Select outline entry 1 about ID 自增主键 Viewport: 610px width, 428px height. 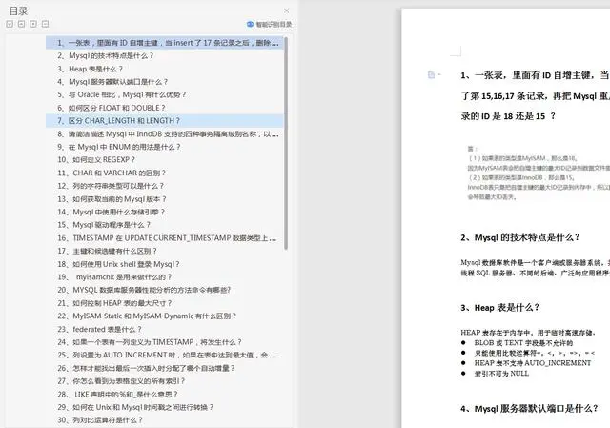tap(165, 43)
